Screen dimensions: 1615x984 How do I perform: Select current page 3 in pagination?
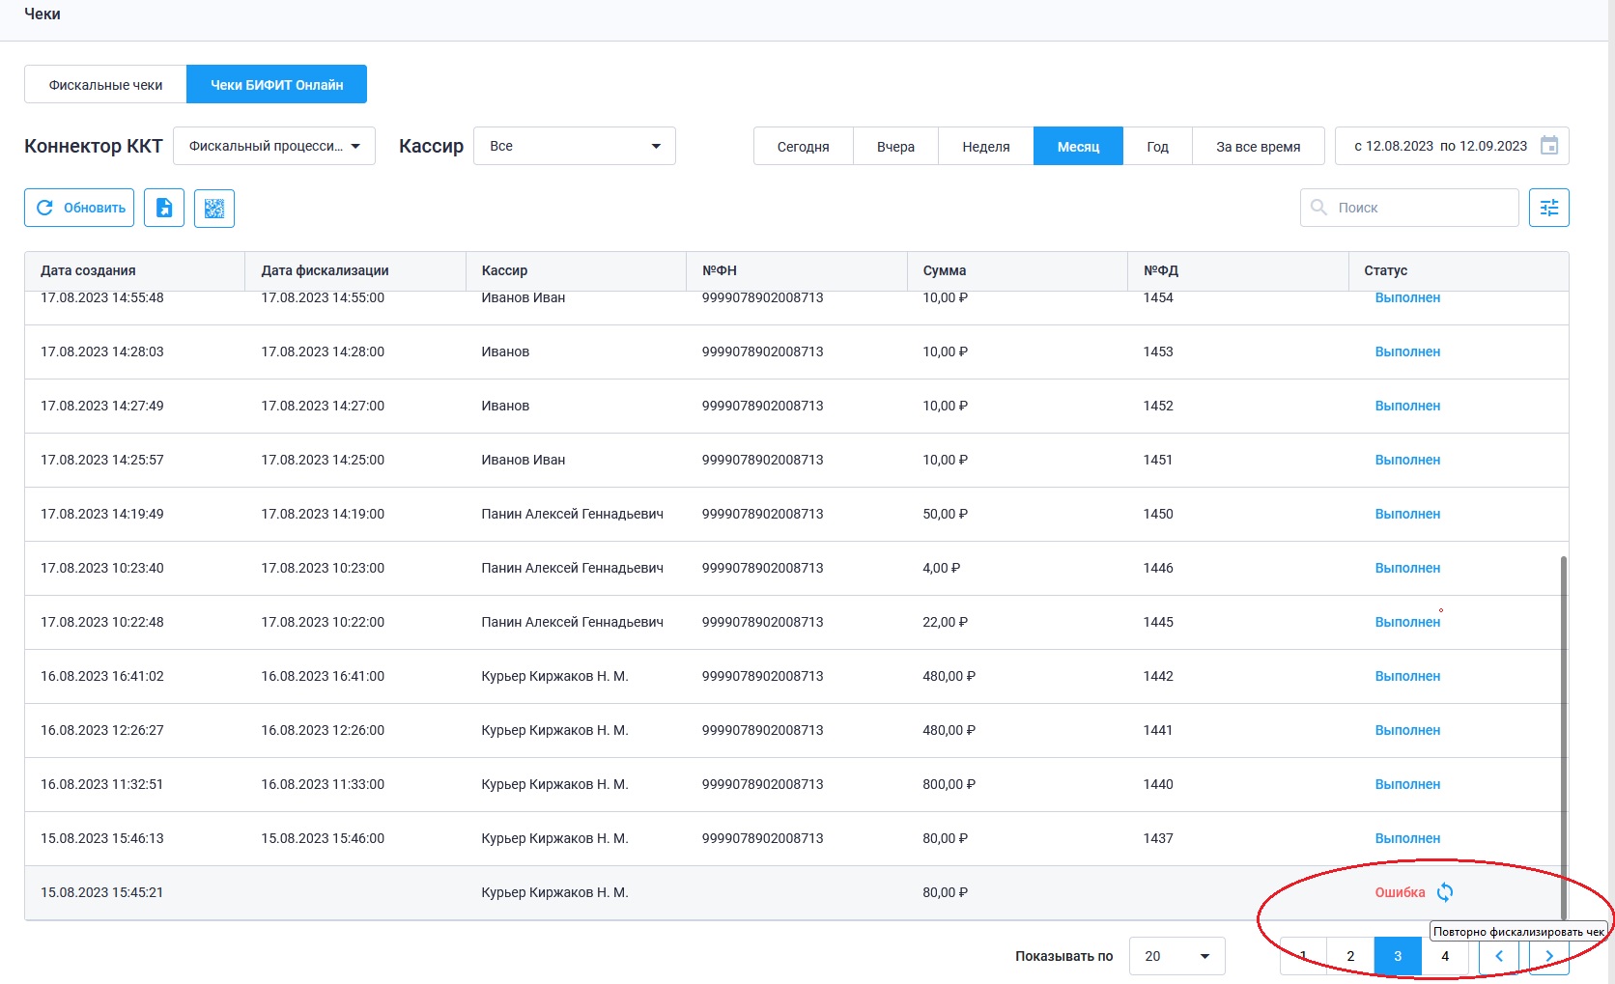point(1398,956)
